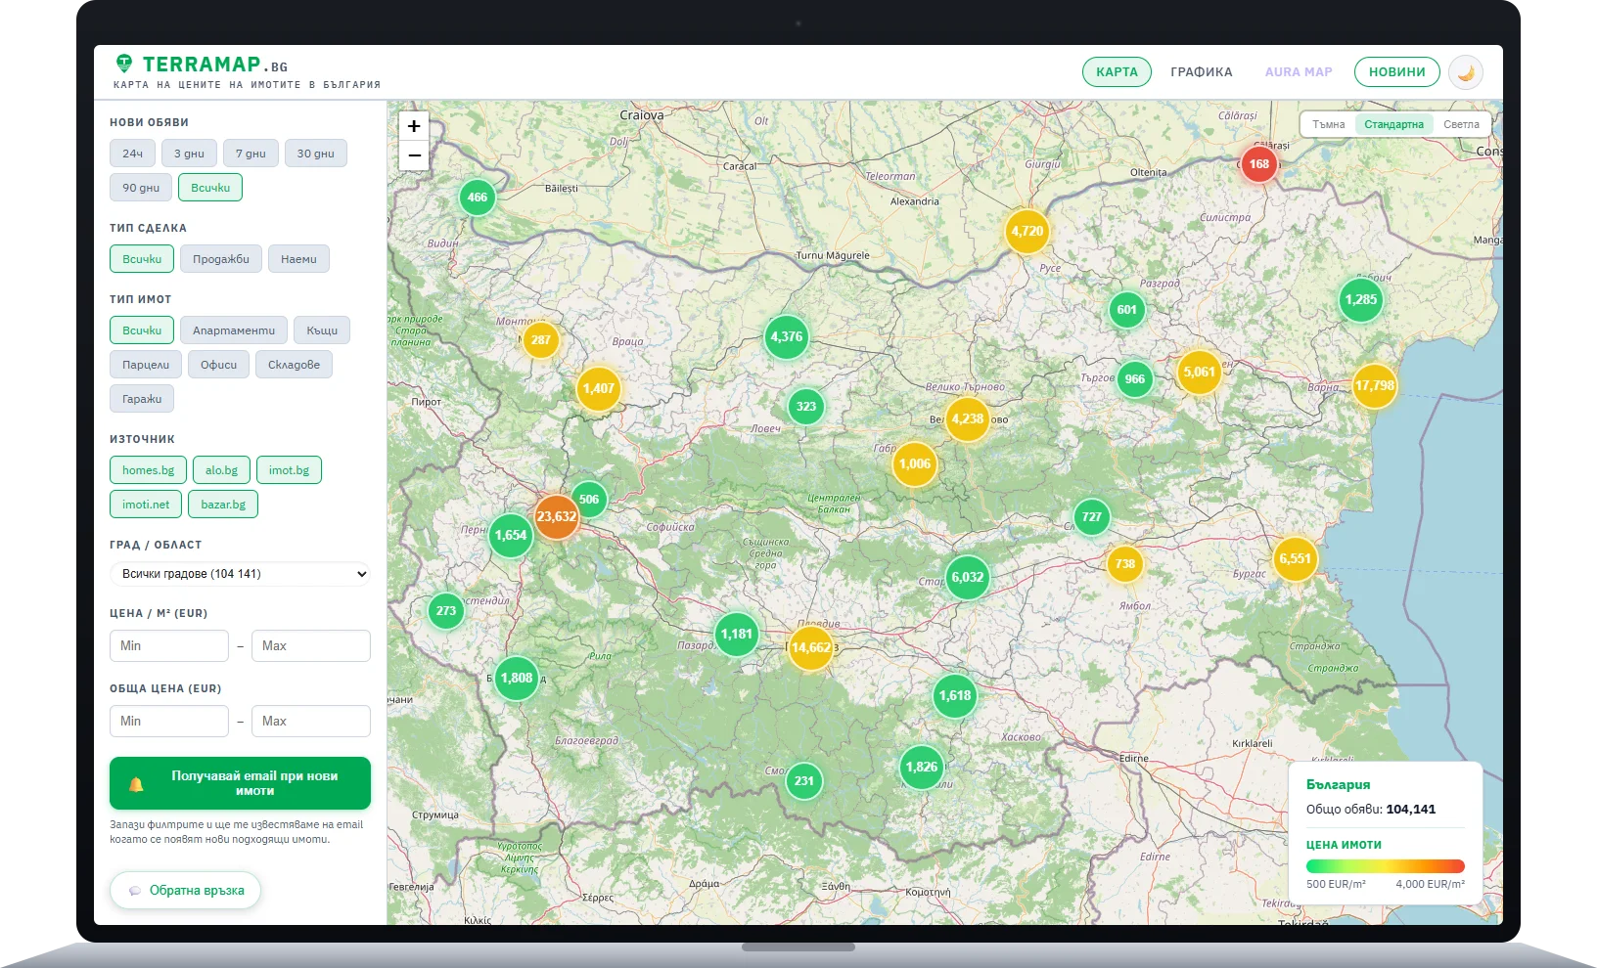Click the 1,407 yellow cluster marker
1597x968 pixels.
599,388
